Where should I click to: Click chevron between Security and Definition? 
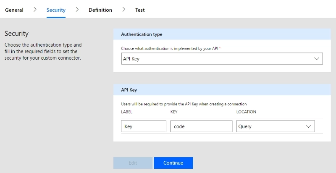coord(77,9)
